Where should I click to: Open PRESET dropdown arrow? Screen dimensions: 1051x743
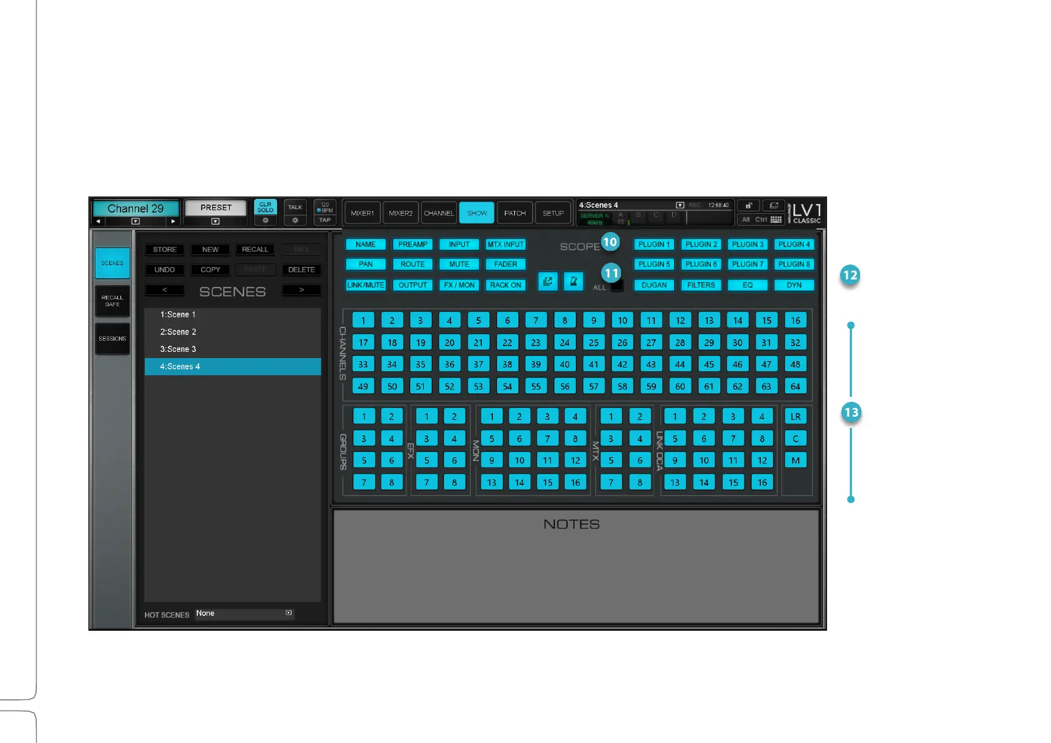pos(215,221)
